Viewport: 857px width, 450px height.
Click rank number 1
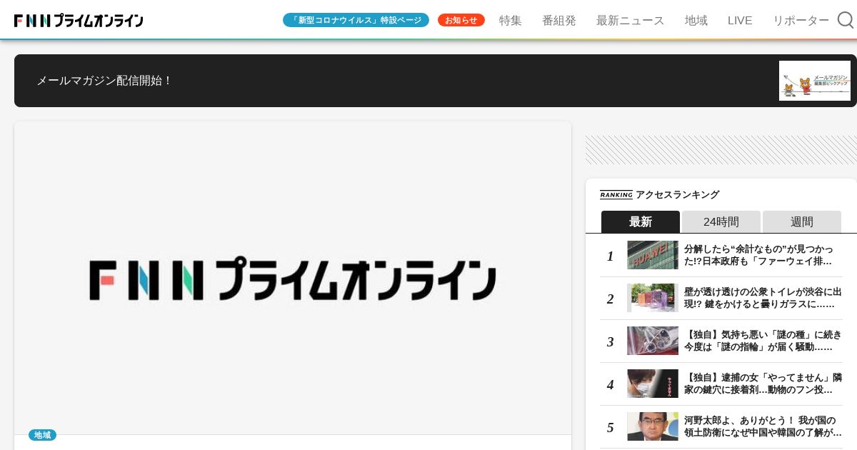coord(610,256)
